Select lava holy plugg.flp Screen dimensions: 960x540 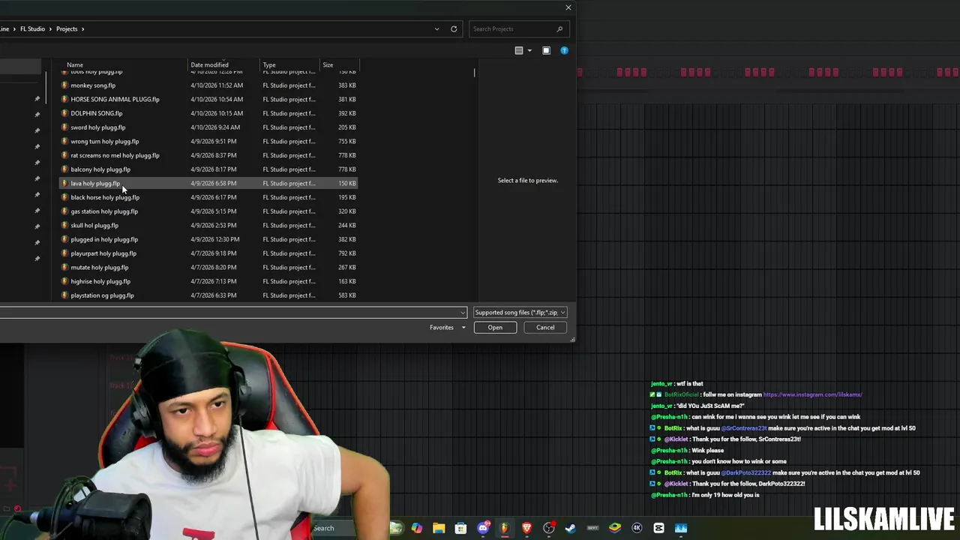tap(208, 184)
